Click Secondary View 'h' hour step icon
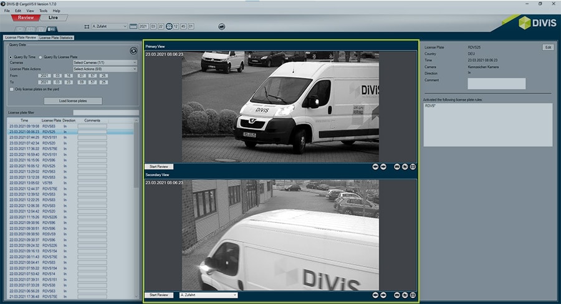This screenshot has width=561, height=304. coord(405,295)
